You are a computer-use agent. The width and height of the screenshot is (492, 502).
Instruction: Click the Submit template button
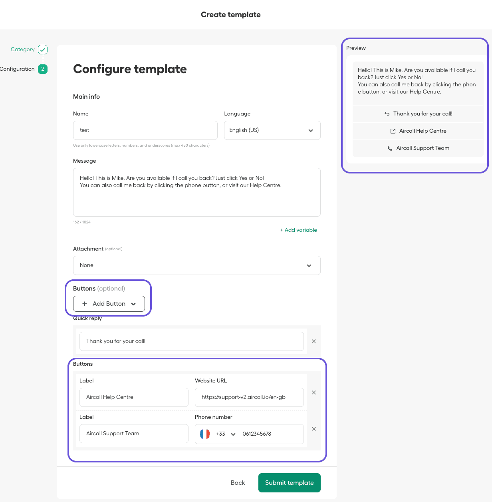289,482
